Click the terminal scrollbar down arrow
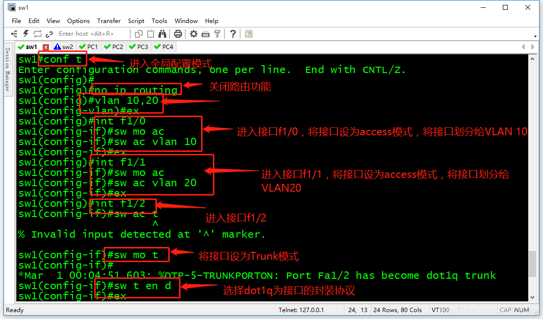The height and width of the screenshot is (319, 543). tap(533, 297)
